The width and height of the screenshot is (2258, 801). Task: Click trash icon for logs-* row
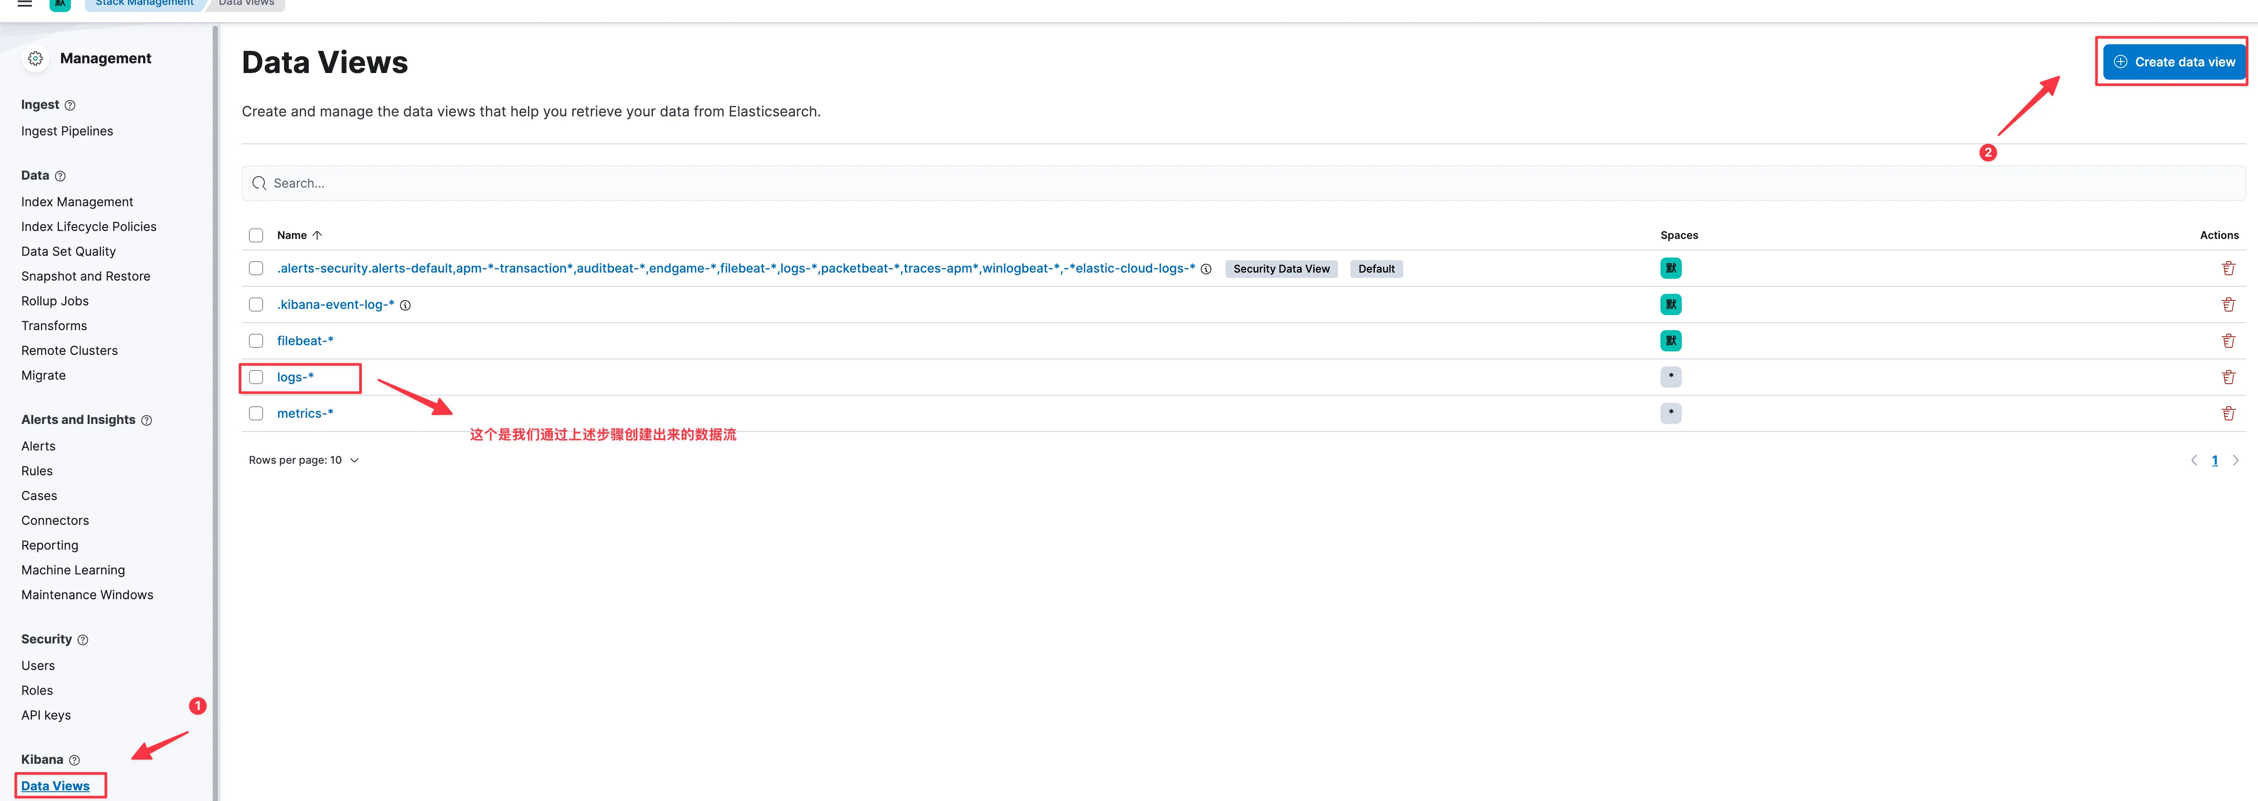2227,377
